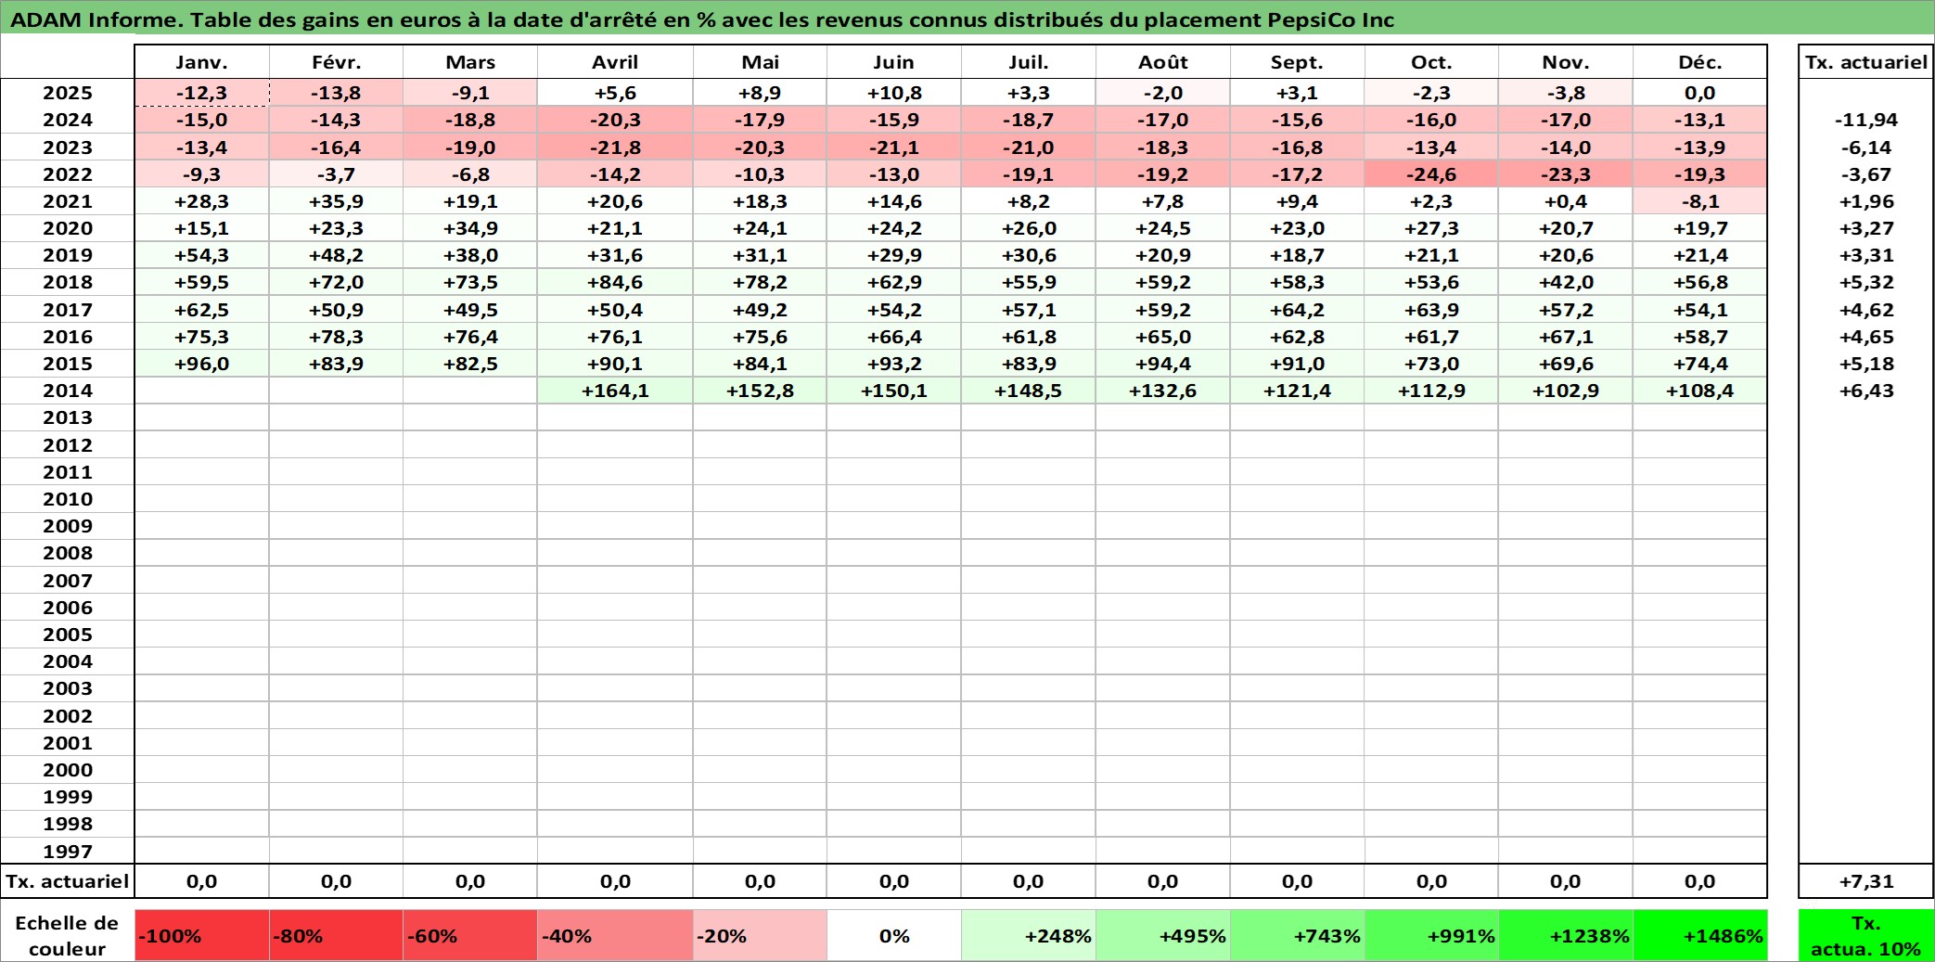Click the +743% color scale swatch
This screenshot has height=962, width=1935.
1297,935
